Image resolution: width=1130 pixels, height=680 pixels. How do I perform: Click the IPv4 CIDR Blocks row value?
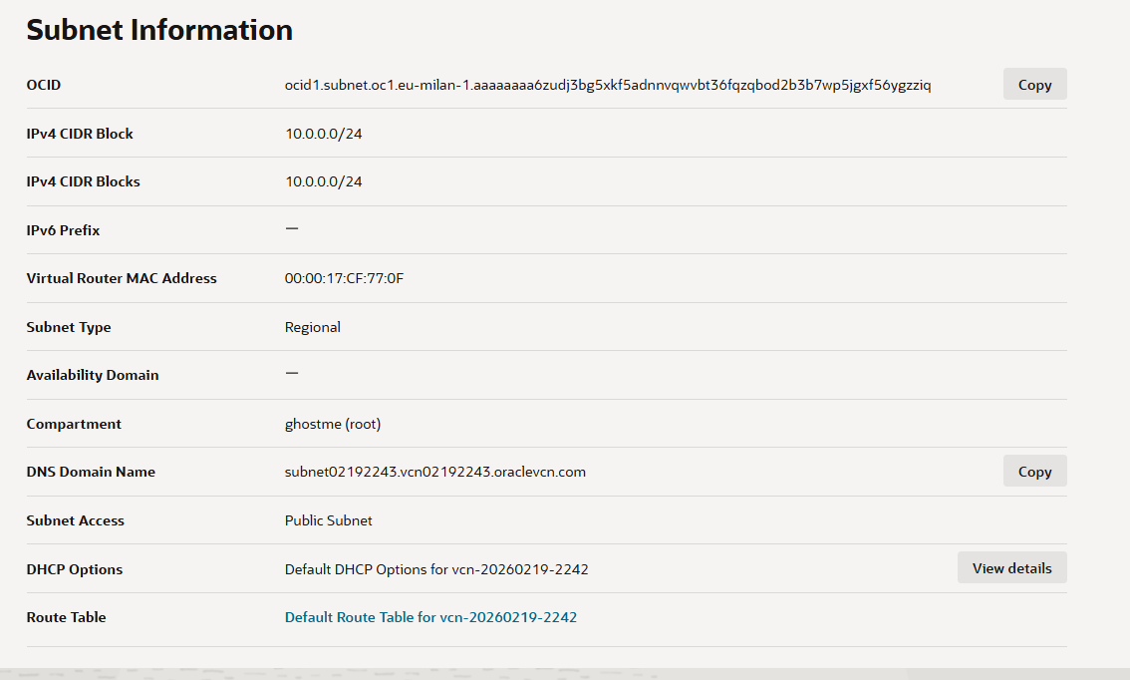click(323, 181)
